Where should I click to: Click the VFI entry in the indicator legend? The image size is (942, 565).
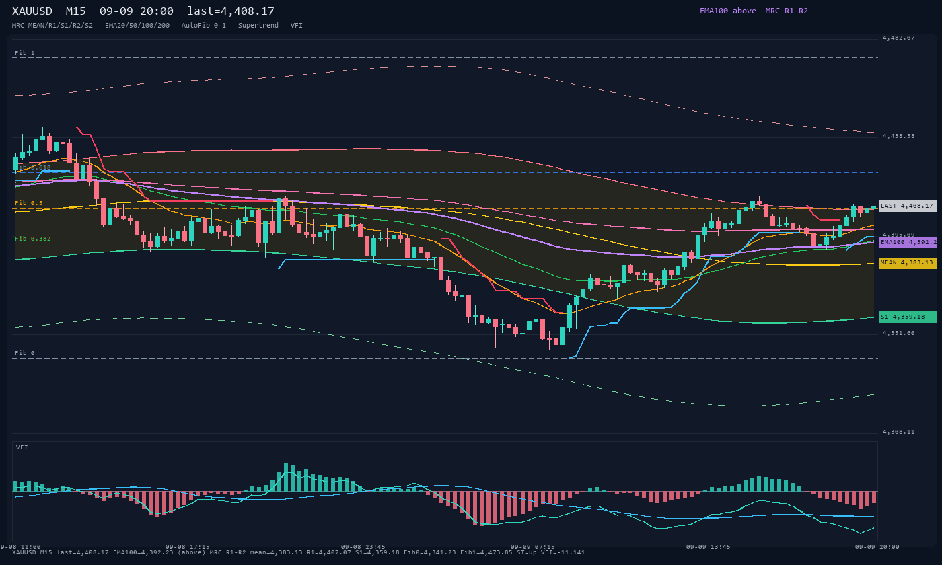tap(297, 26)
